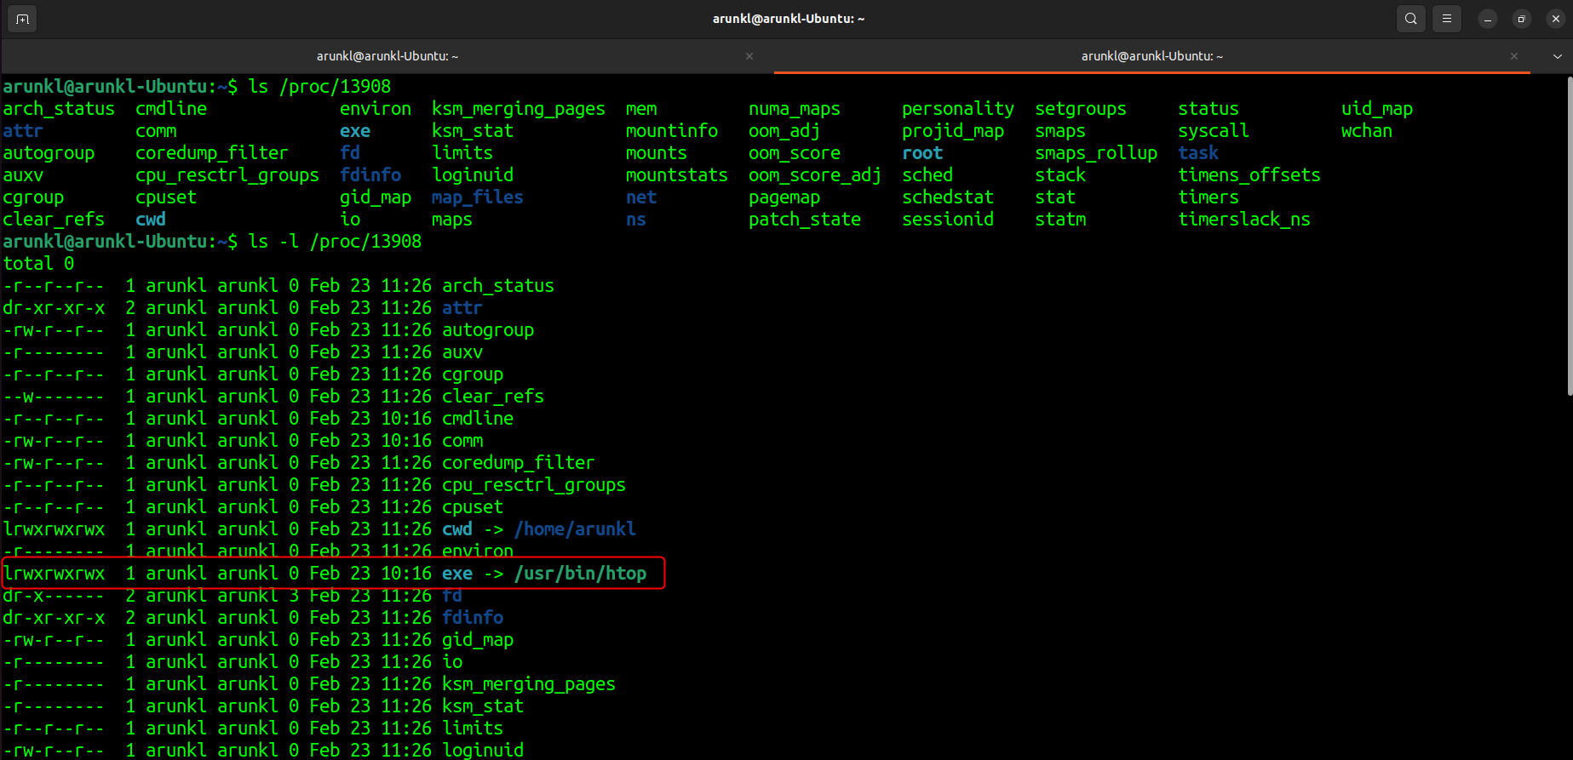Close the terminal window

(1556, 19)
